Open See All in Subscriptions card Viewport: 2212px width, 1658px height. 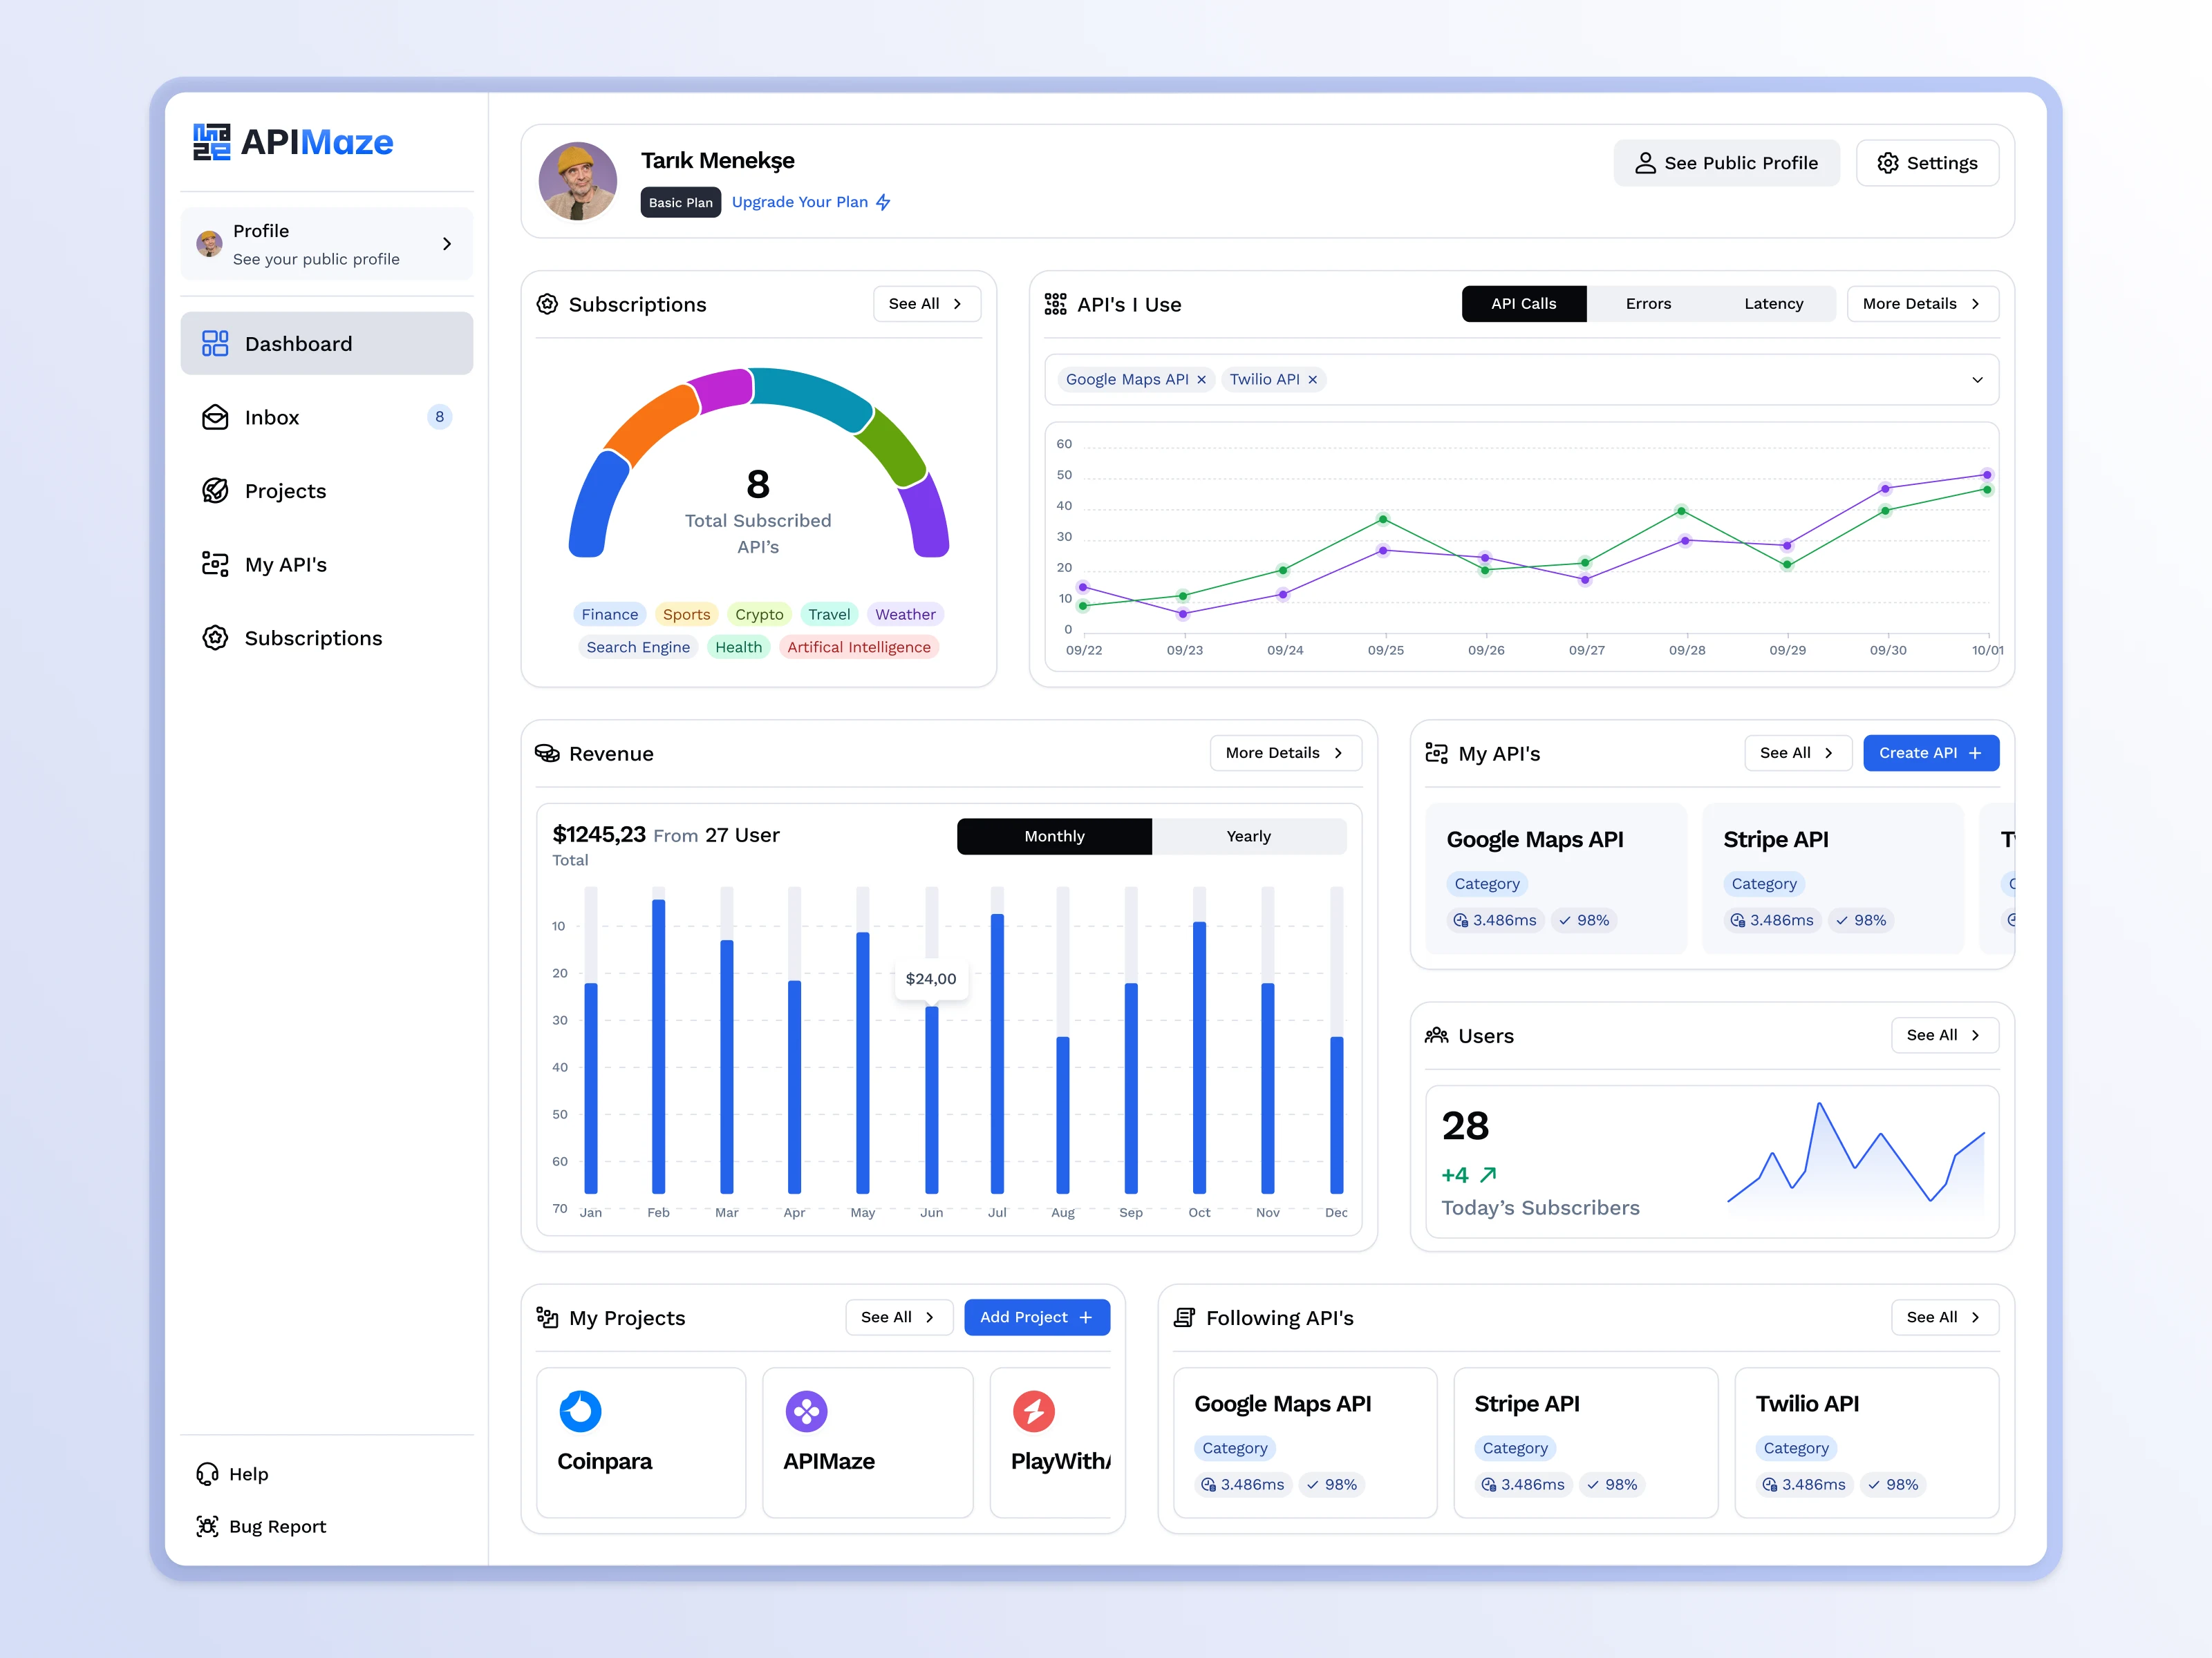(x=926, y=304)
